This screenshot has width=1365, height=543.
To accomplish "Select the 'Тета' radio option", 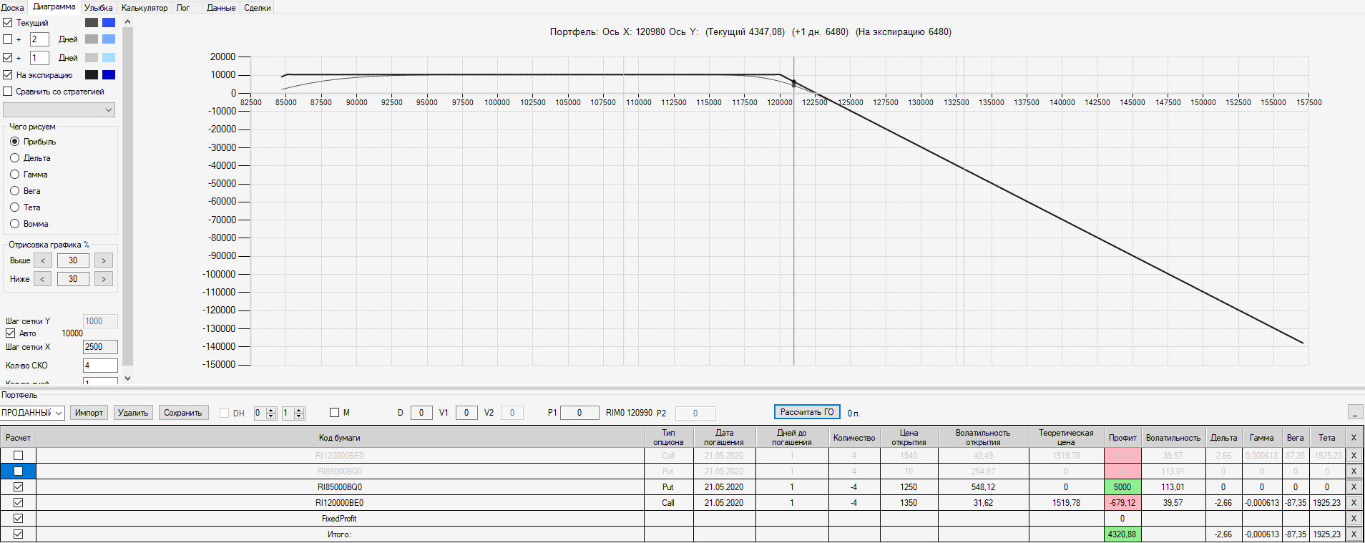I will [x=14, y=207].
